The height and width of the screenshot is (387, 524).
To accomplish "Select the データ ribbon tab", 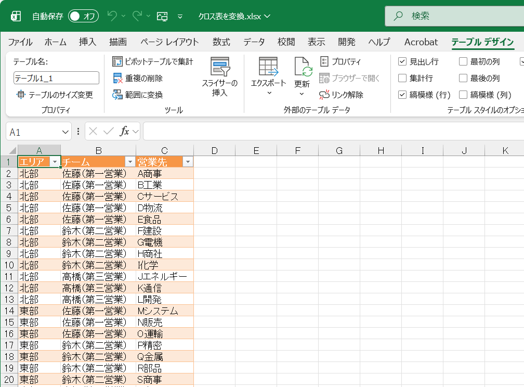I will [253, 42].
